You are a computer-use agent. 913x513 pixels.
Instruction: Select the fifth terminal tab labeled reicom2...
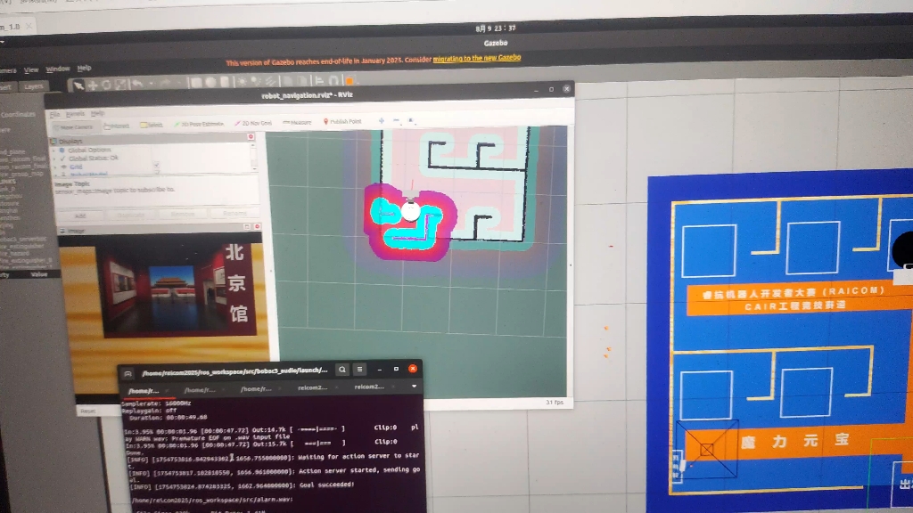tap(369, 387)
